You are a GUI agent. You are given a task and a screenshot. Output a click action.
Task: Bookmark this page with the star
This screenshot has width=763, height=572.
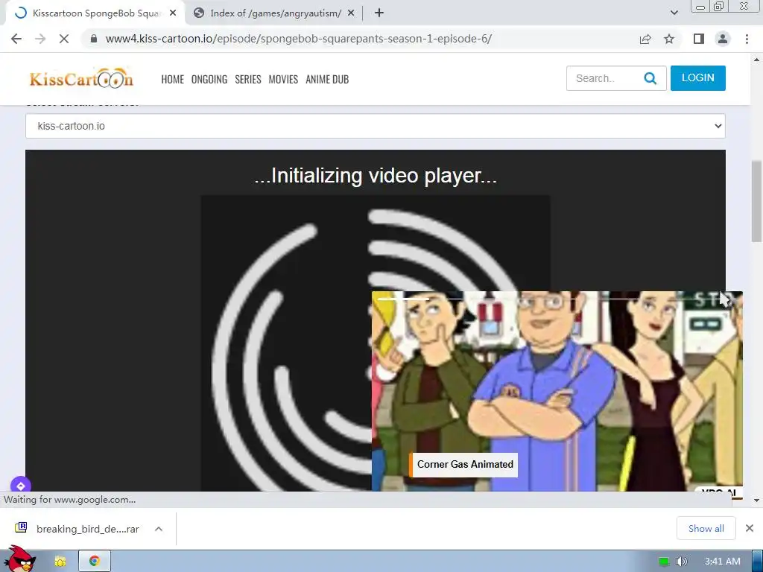pos(669,39)
